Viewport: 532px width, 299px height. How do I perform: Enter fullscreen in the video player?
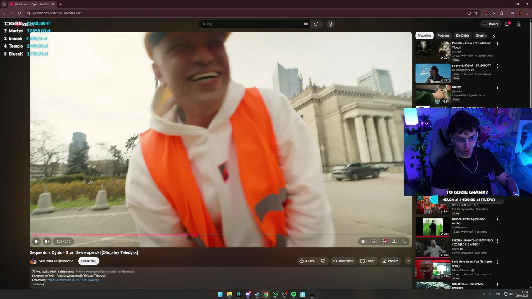(x=404, y=241)
